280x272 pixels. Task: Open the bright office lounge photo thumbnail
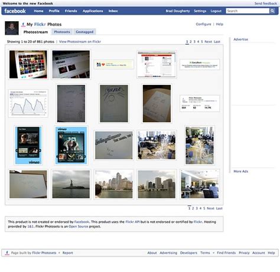pos(200,184)
